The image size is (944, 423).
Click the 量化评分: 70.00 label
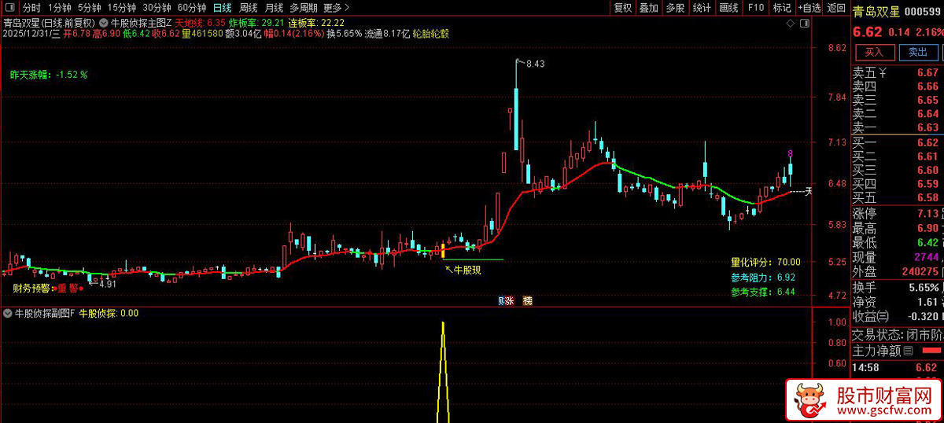[x=765, y=262]
